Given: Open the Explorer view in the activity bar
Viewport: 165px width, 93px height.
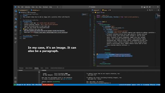Looking at the screenshot, I should click(x=15, y=11).
